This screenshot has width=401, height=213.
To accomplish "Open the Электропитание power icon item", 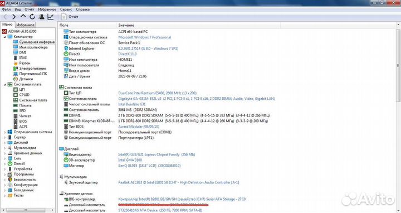I will pos(30,69).
